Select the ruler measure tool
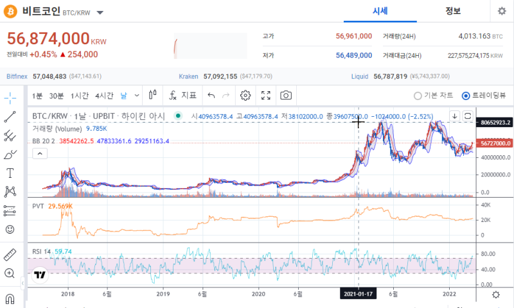The image size is (514, 308). 10,255
